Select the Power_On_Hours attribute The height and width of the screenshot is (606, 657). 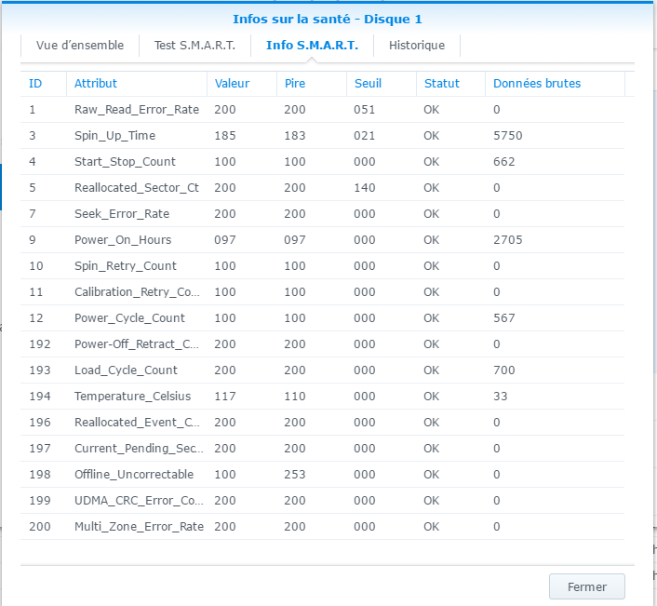point(123,240)
